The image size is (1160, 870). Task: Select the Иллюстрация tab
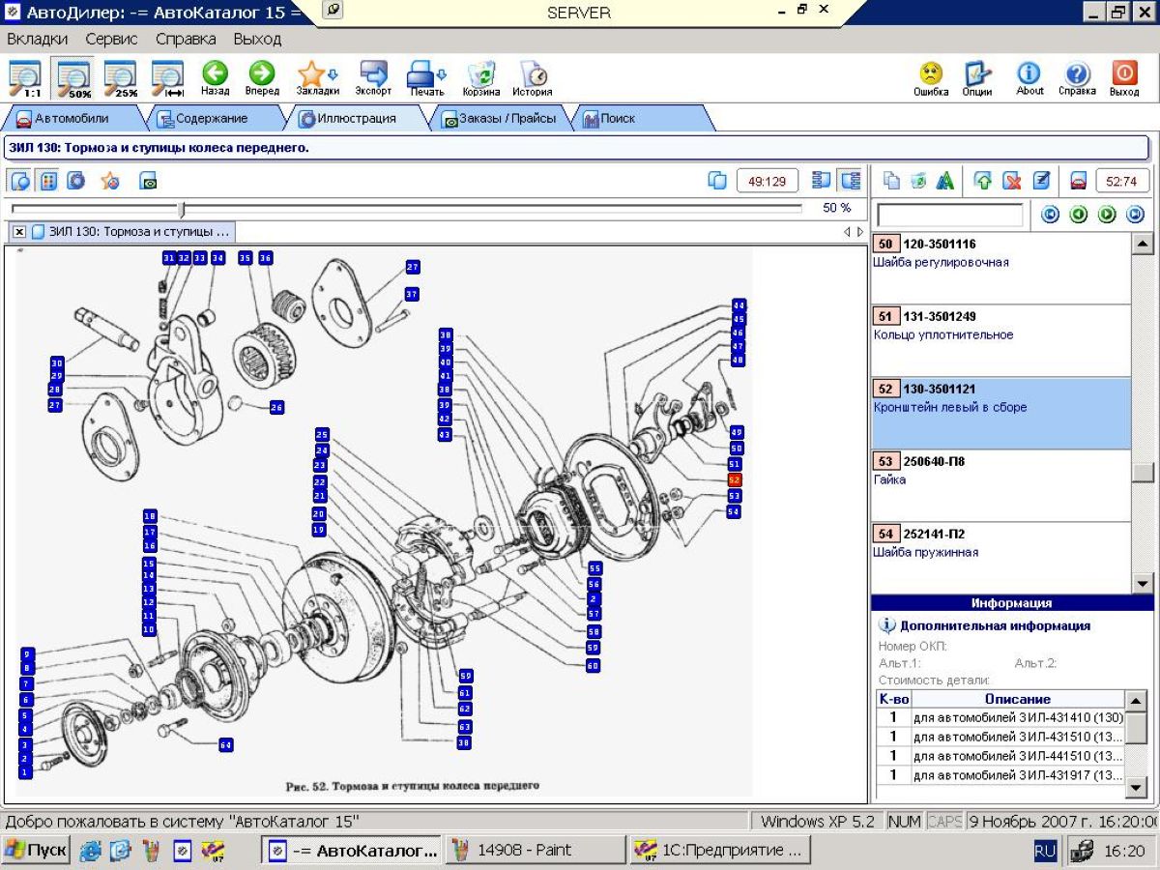click(355, 119)
